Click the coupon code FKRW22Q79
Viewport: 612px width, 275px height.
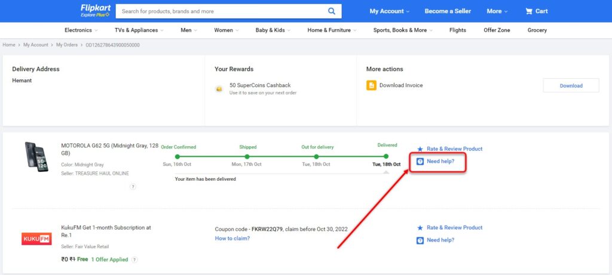[267, 230]
